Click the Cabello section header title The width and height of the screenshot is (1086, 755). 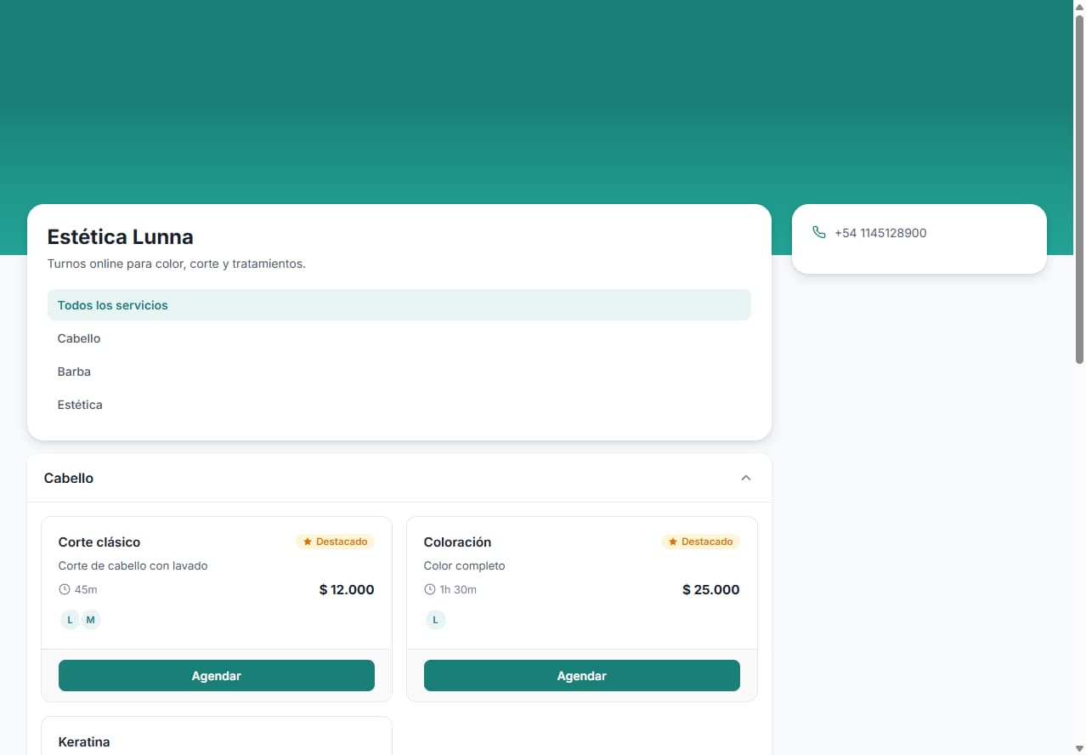tap(69, 479)
